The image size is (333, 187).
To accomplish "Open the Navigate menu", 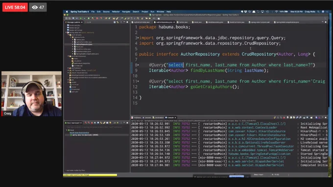I will point(126,12).
